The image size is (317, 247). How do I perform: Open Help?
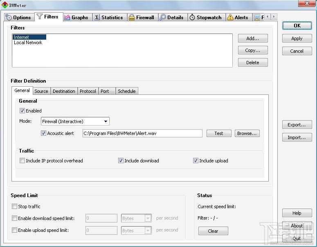[x=297, y=213]
